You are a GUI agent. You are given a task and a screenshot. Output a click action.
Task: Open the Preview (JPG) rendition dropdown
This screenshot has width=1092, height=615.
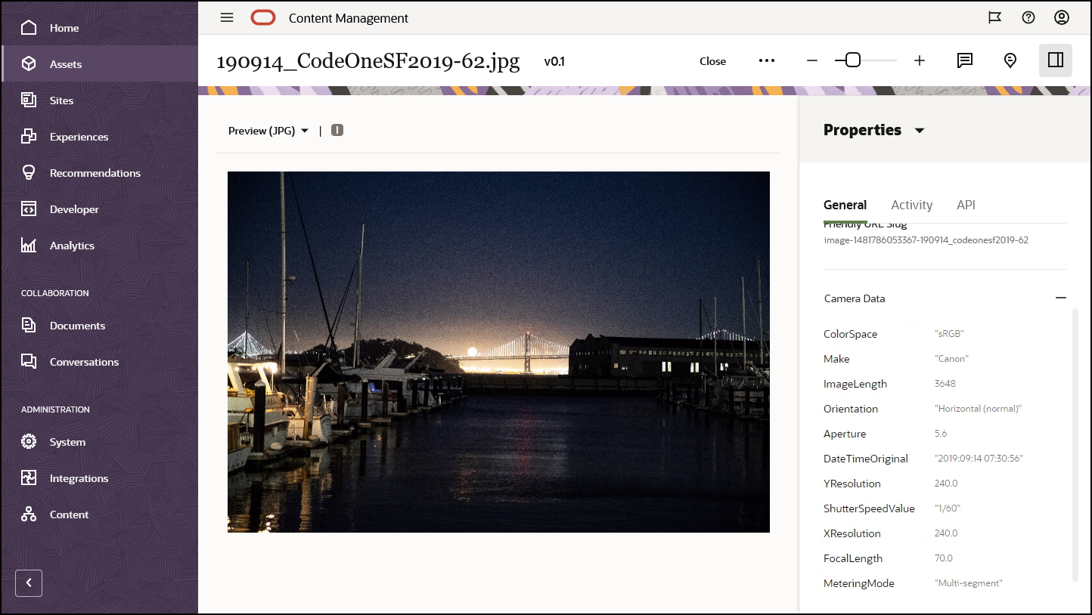(x=268, y=131)
